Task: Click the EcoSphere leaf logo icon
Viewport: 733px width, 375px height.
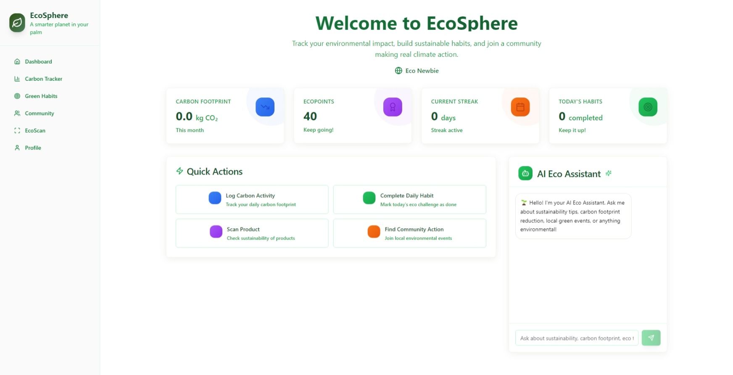Action: click(17, 23)
